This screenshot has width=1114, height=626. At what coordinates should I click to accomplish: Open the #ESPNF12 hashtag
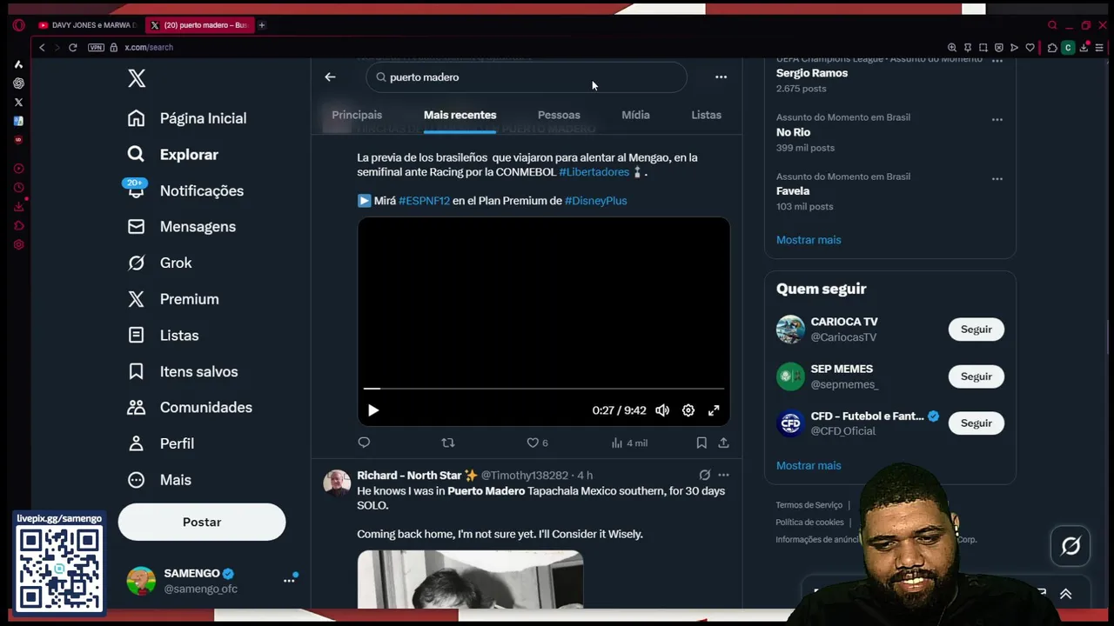tap(424, 201)
